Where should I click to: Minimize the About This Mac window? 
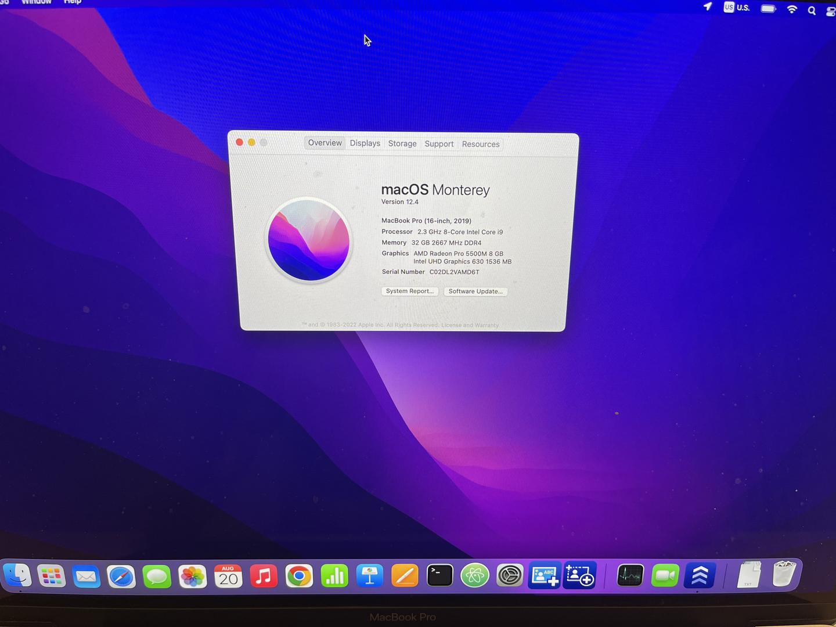(251, 142)
